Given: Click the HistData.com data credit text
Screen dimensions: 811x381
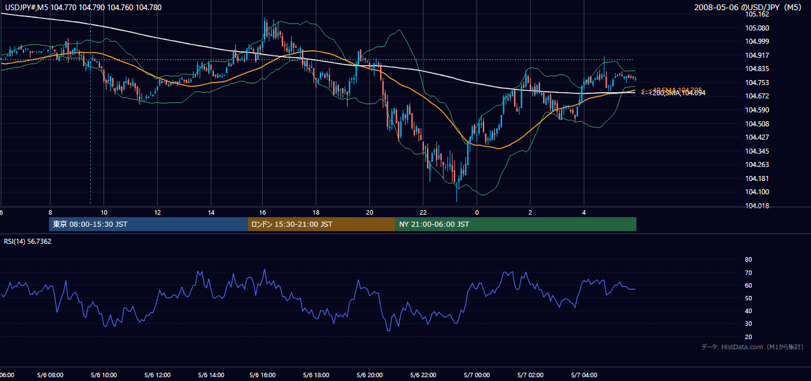Looking at the screenshot, I should [x=752, y=347].
